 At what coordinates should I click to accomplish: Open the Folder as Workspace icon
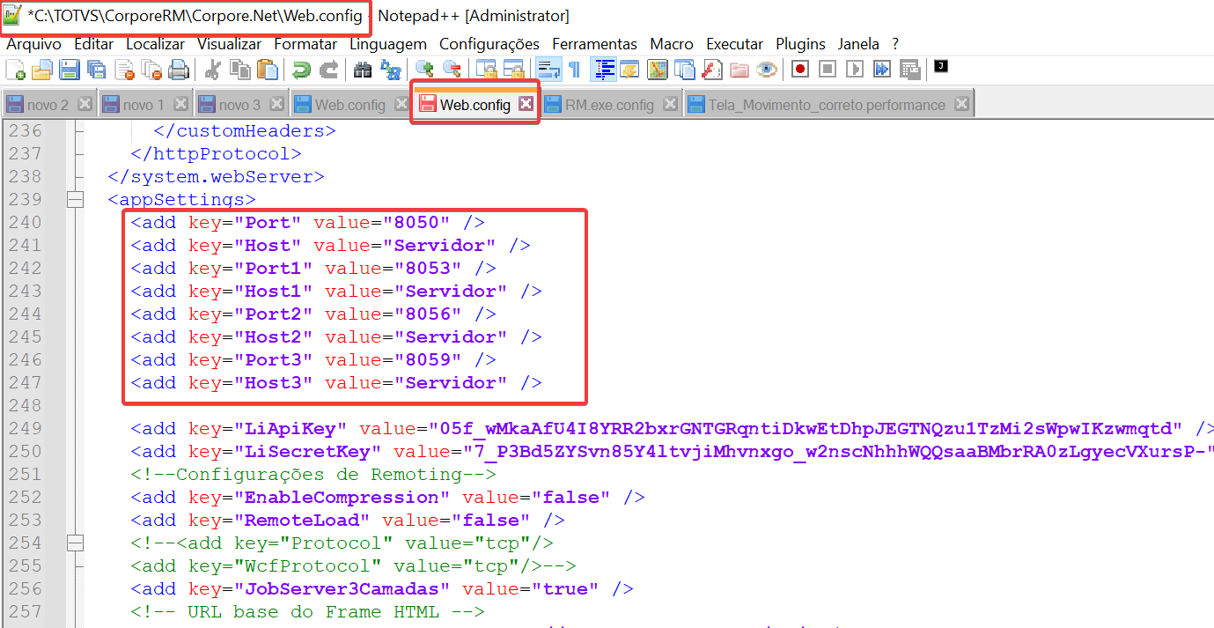coord(739,69)
